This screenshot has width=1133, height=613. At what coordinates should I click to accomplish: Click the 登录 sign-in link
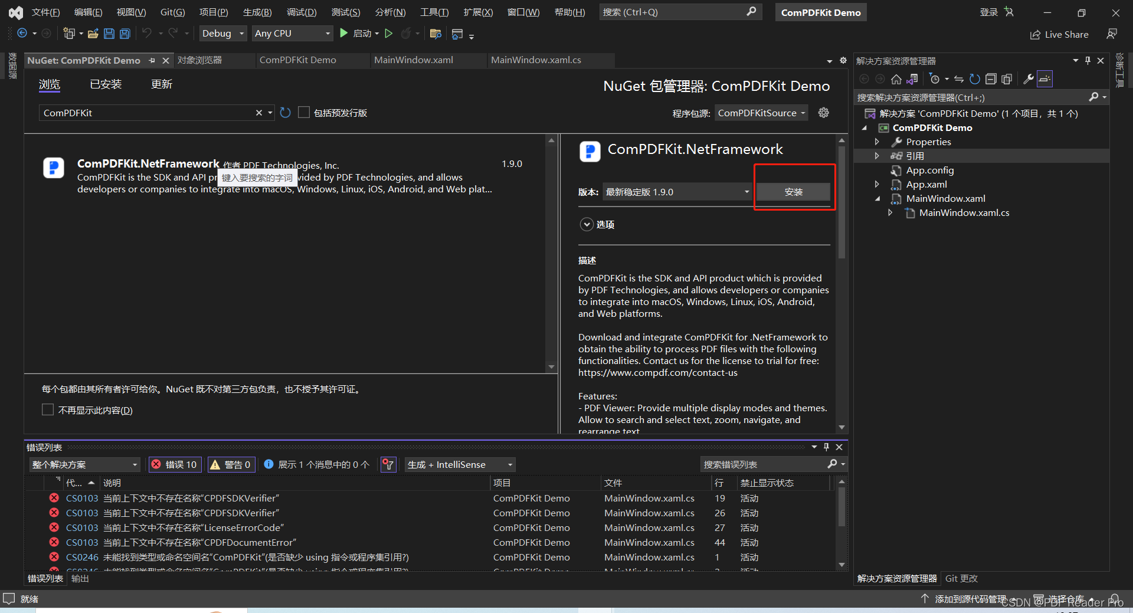click(989, 12)
